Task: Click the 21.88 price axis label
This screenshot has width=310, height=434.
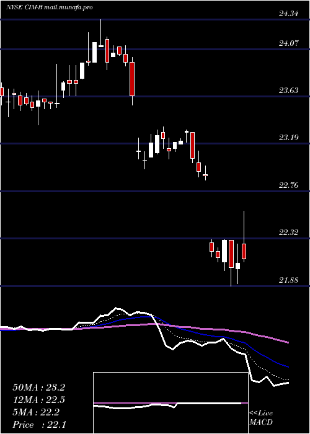Action: pyautogui.click(x=289, y=280)
